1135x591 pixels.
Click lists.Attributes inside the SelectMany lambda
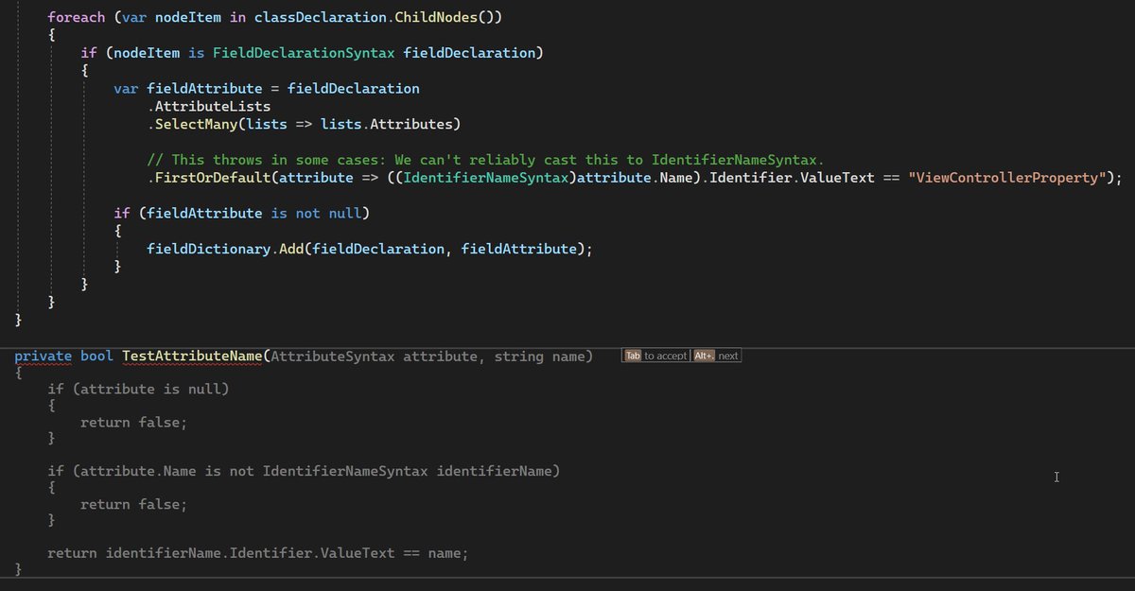387,125
